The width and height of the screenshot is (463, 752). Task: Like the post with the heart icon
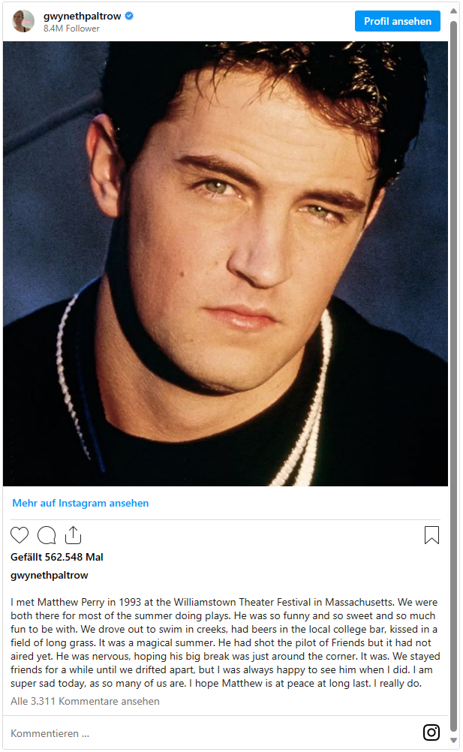pyautogui.click(x=20, y=535)
